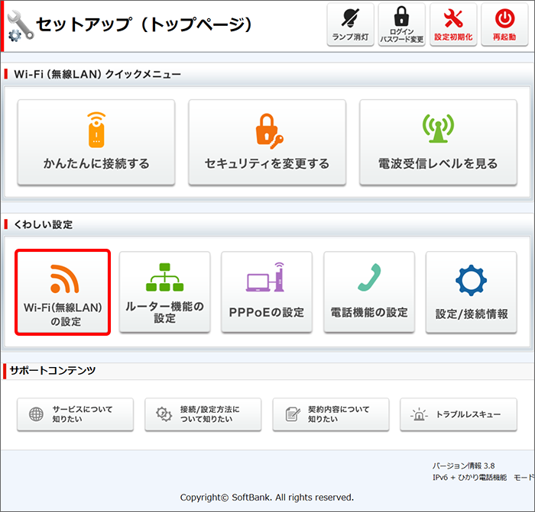The width and height of the screenshot is (535, 512).
Task: Open 電波受信レベルを見る antenna tile
Action: point(438,143)
